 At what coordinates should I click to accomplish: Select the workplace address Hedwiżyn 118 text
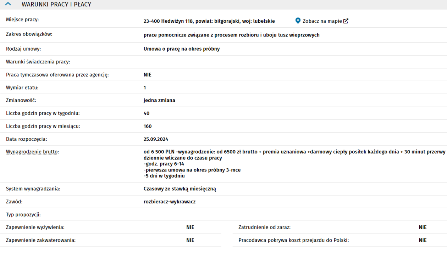209,21
